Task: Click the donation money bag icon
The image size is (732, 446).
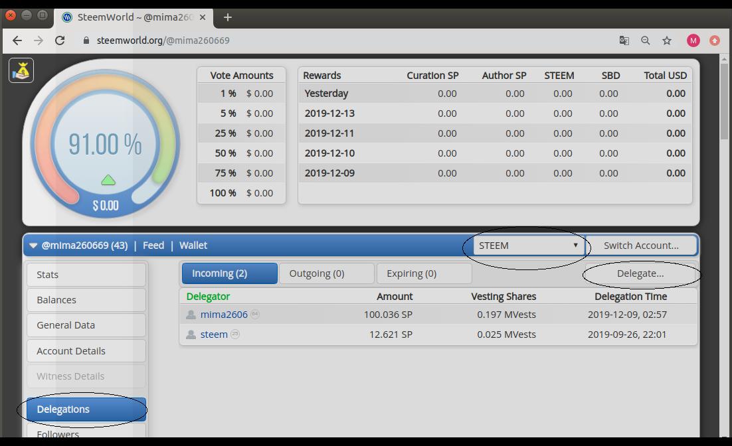Action: pyautogui.click(x=21, y=70)
